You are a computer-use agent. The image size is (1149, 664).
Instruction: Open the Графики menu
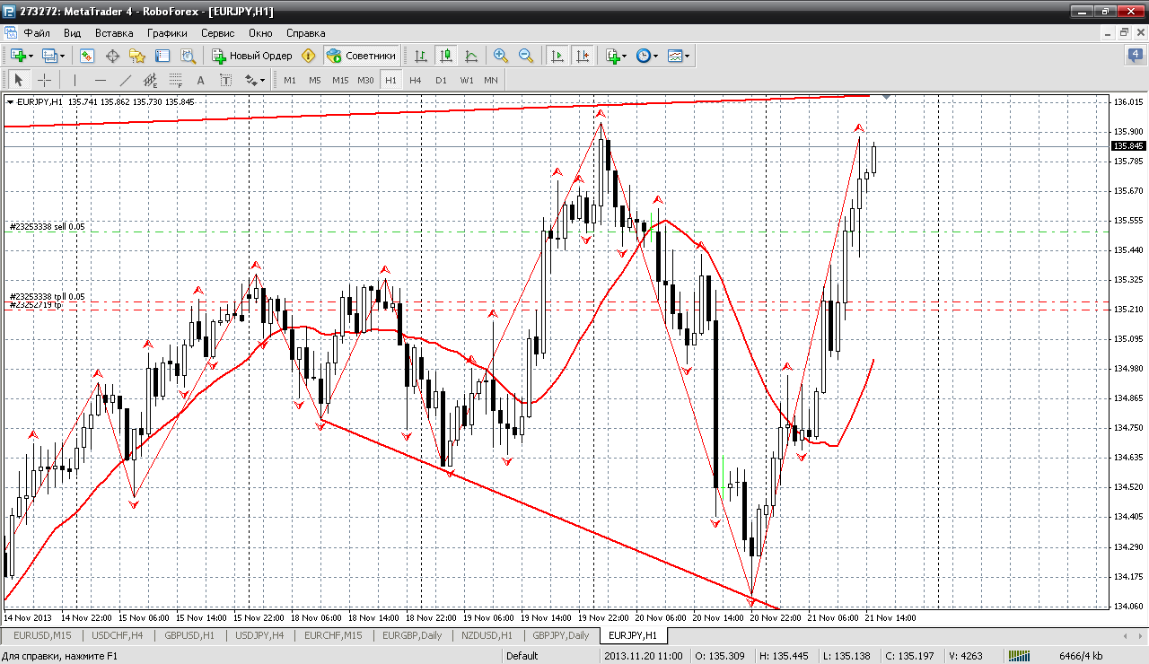168,32
